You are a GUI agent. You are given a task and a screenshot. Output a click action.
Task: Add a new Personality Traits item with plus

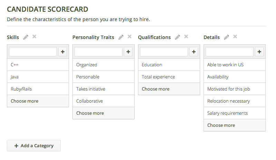click(128, 52)
